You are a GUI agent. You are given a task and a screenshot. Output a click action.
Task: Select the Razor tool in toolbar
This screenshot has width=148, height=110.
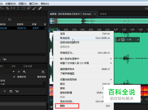[7, 8]
